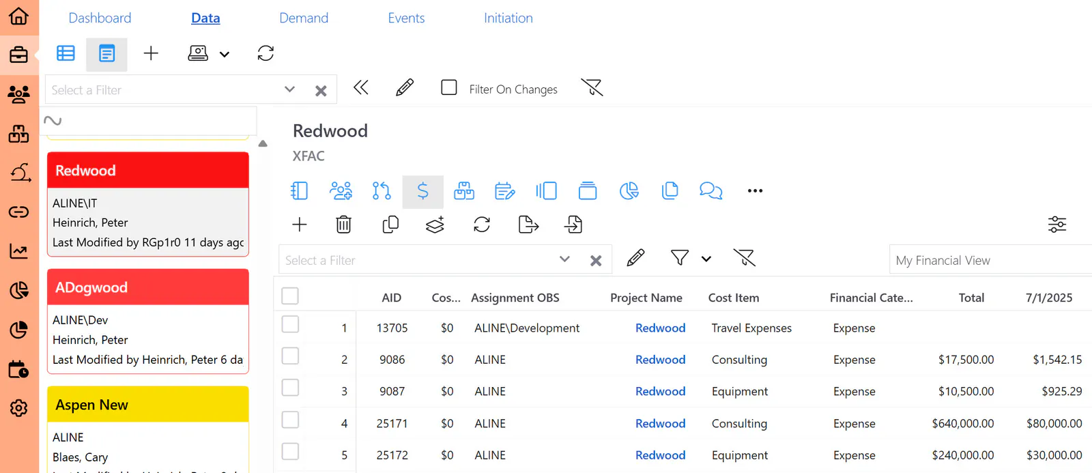The image size is (1092, 473).
Task: Clear grid filters with crossed funnel
Action: point(744,258)
